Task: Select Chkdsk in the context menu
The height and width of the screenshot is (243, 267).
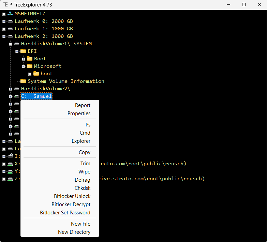Action: pos(83,188)
